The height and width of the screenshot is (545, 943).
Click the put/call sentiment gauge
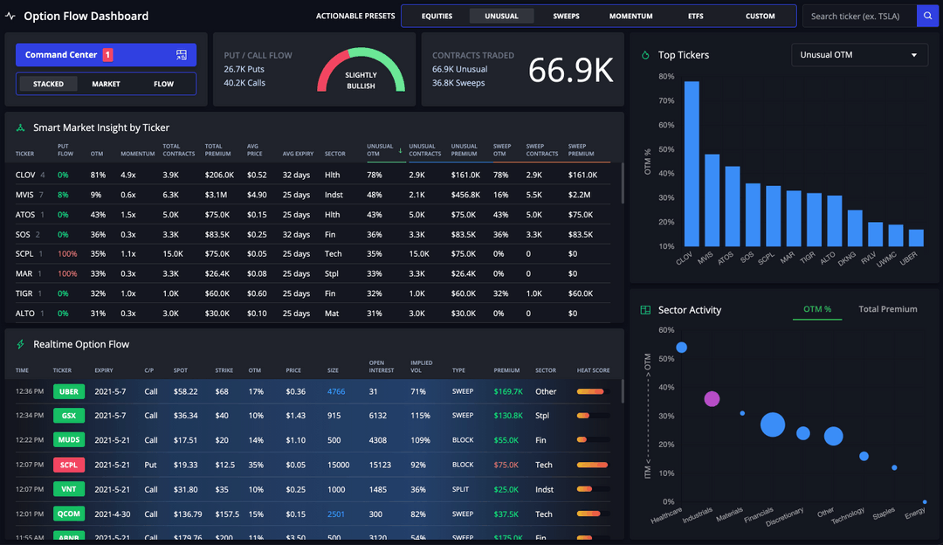click(361, 70)
